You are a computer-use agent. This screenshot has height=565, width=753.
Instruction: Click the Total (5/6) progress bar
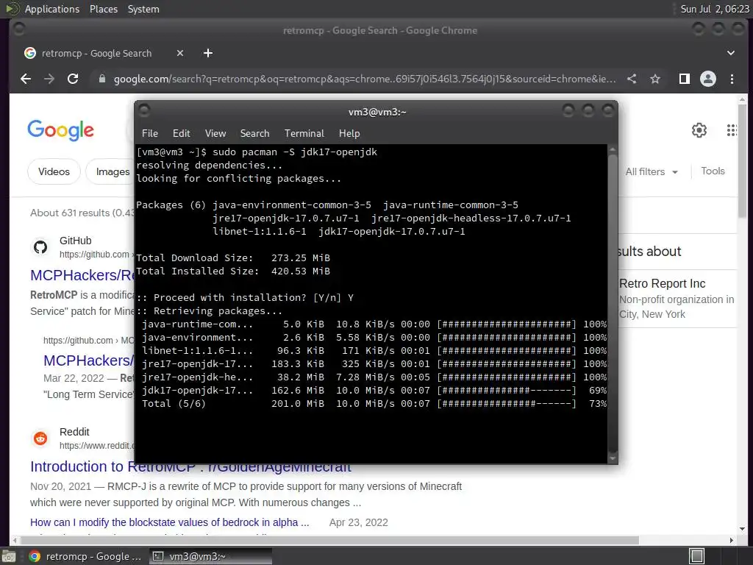[x=506, y=404]
